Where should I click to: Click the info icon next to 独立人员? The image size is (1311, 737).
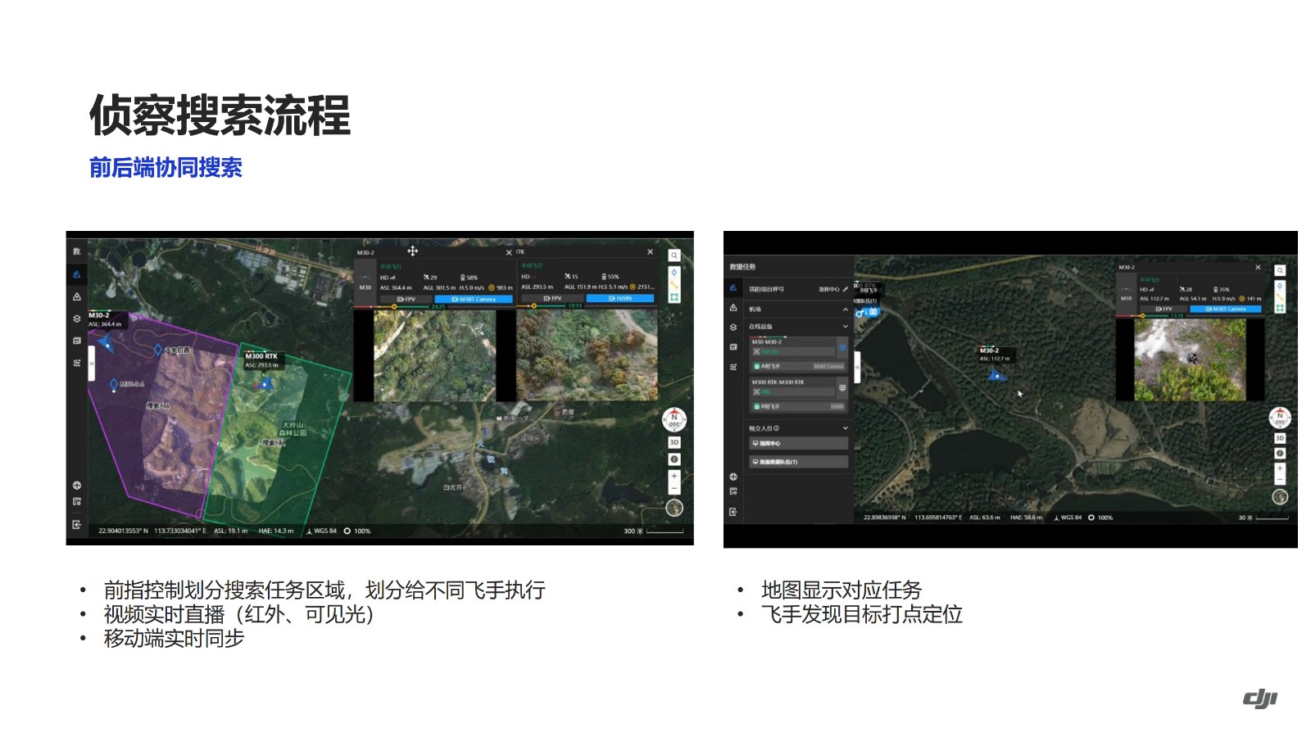coord(776,428)
